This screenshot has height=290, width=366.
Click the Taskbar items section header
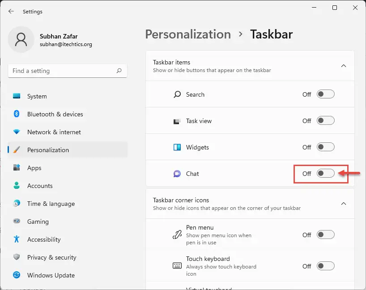(250, 66)
